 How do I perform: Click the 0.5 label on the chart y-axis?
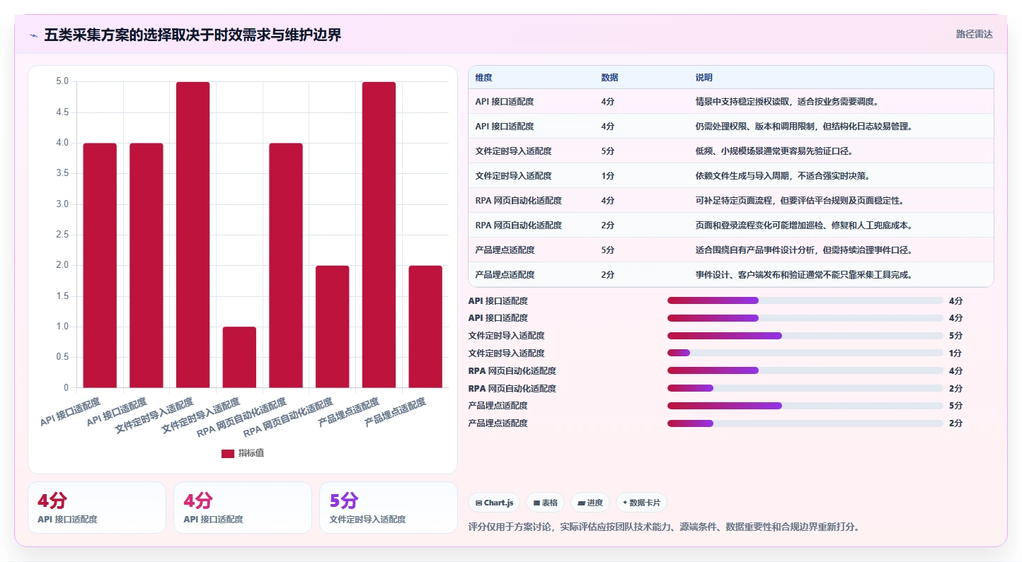(x=62, y=357)
